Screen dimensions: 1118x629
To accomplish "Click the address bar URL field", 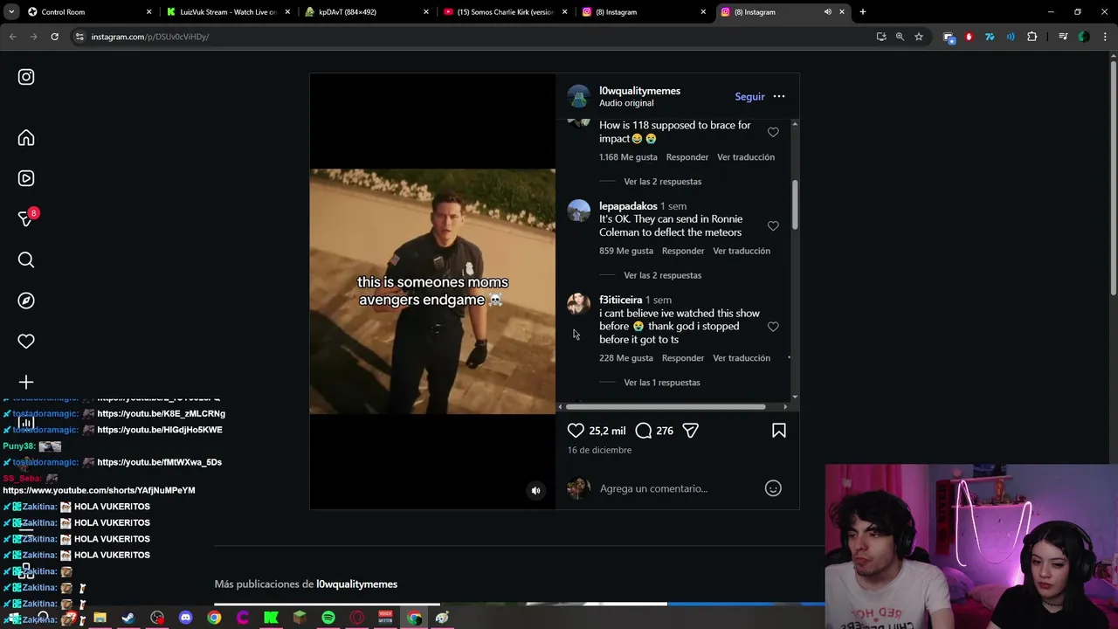I will pos(472,37).
